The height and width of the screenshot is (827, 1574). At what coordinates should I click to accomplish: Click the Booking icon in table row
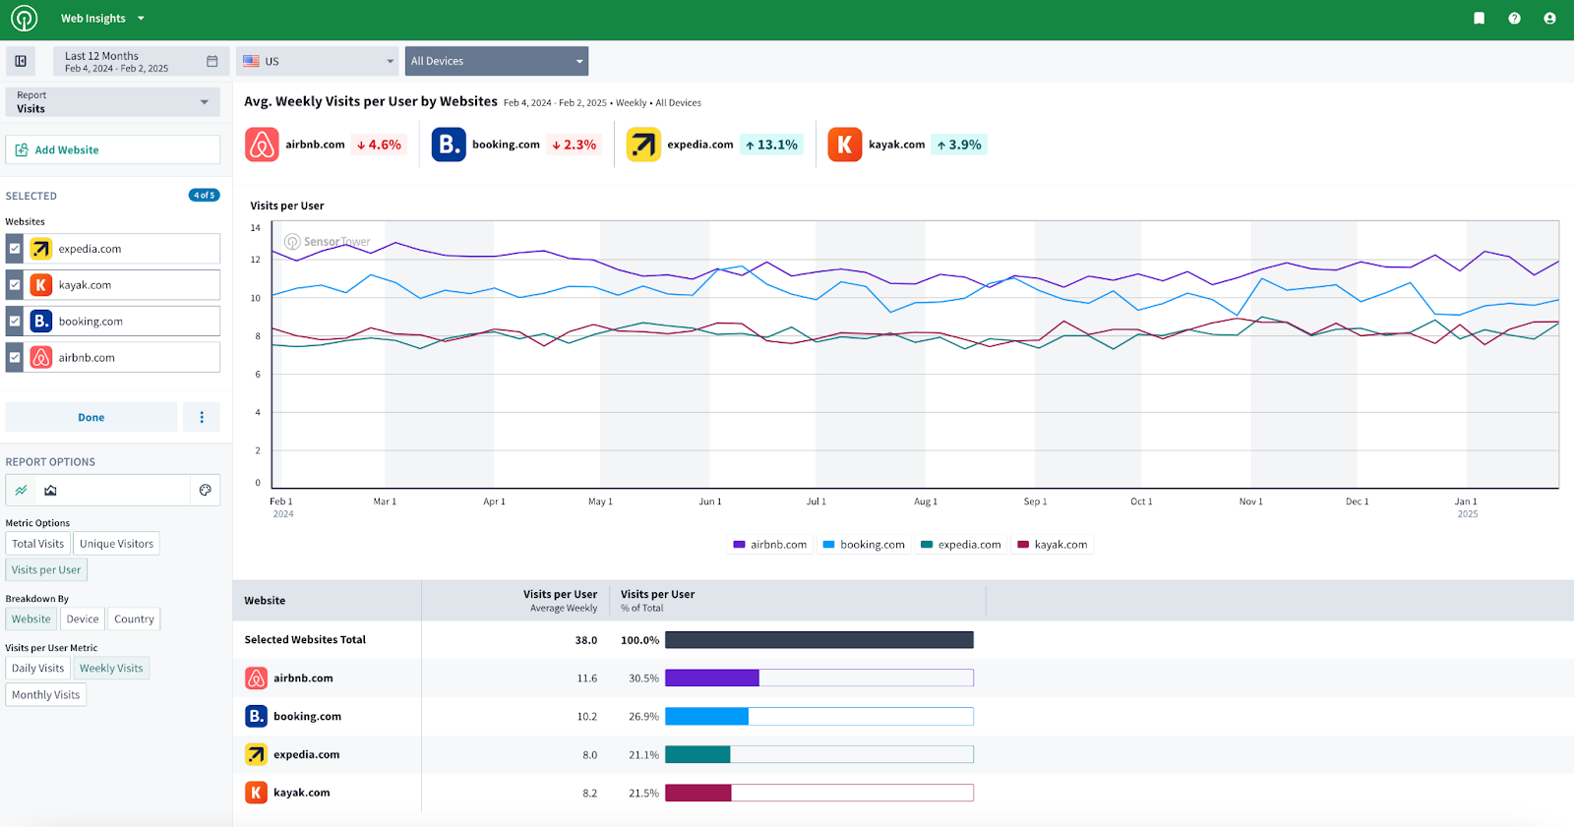[x=256, y=716]
